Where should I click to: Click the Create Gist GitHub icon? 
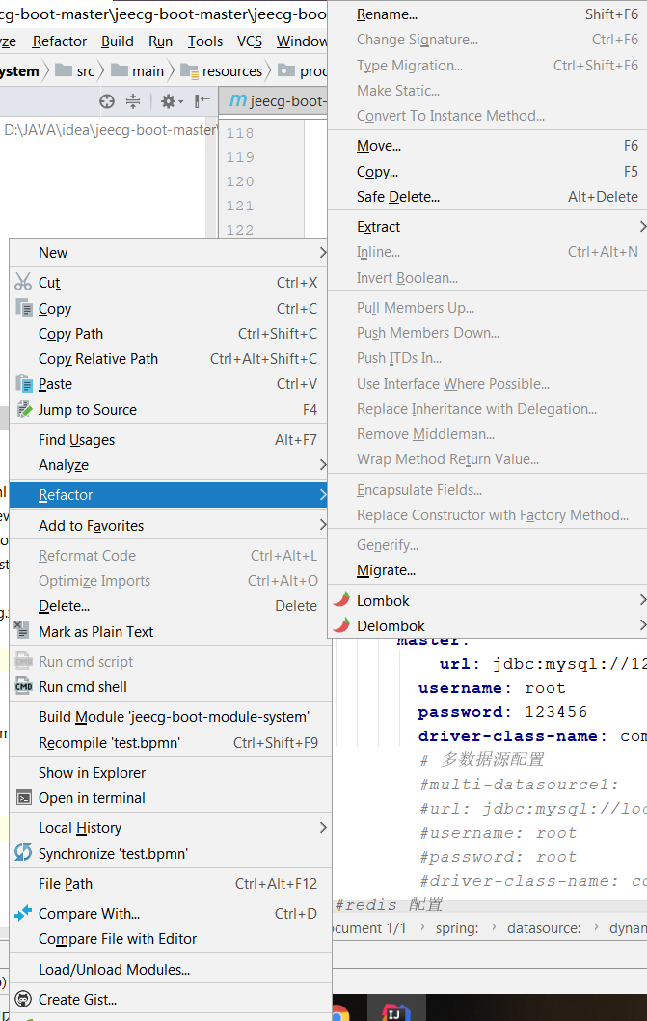click(23, 999)
